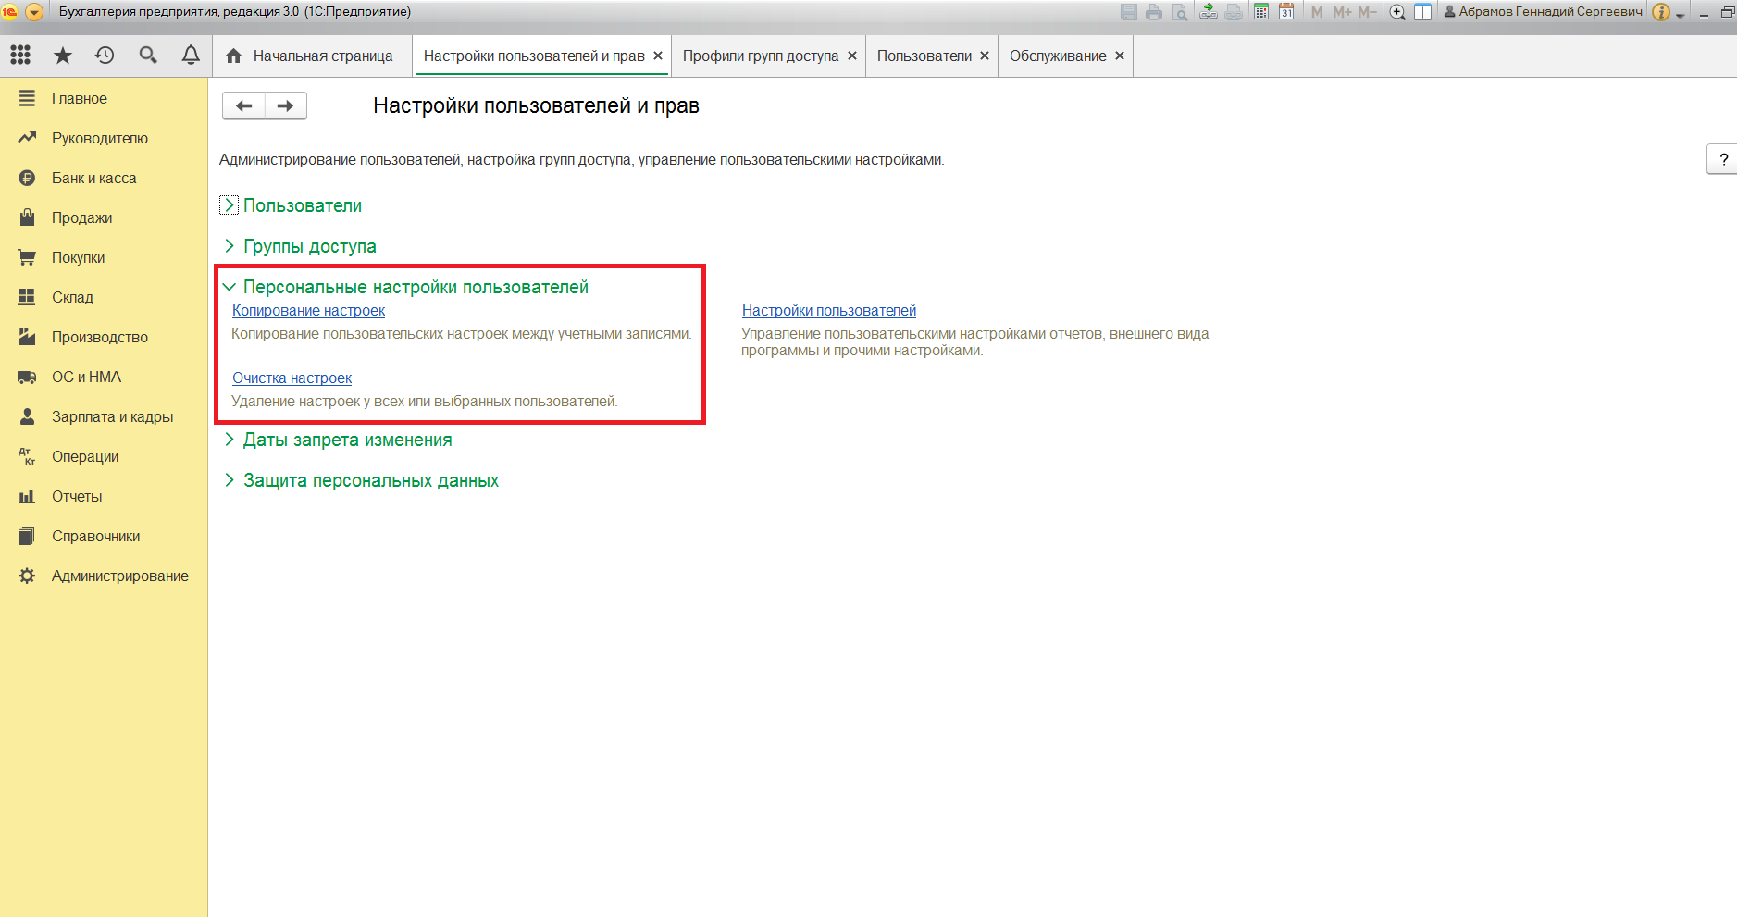
Task: Open Администрирование in the sidebar
Action: point(119,576)
